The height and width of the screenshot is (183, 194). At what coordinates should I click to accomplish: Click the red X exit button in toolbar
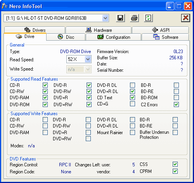(x=185, y=18)
